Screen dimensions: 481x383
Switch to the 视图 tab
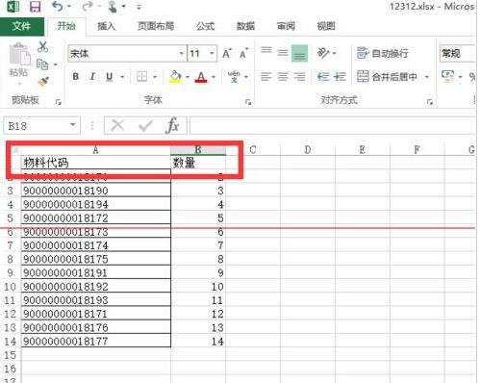pyautogui.click(x=326, y=26)
